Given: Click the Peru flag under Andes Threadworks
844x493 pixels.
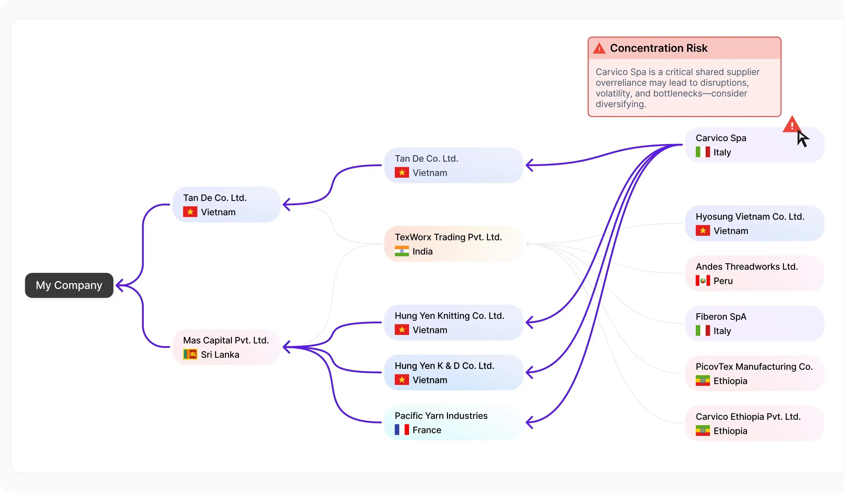Looking at the screenshot, I should coord(702,281).
